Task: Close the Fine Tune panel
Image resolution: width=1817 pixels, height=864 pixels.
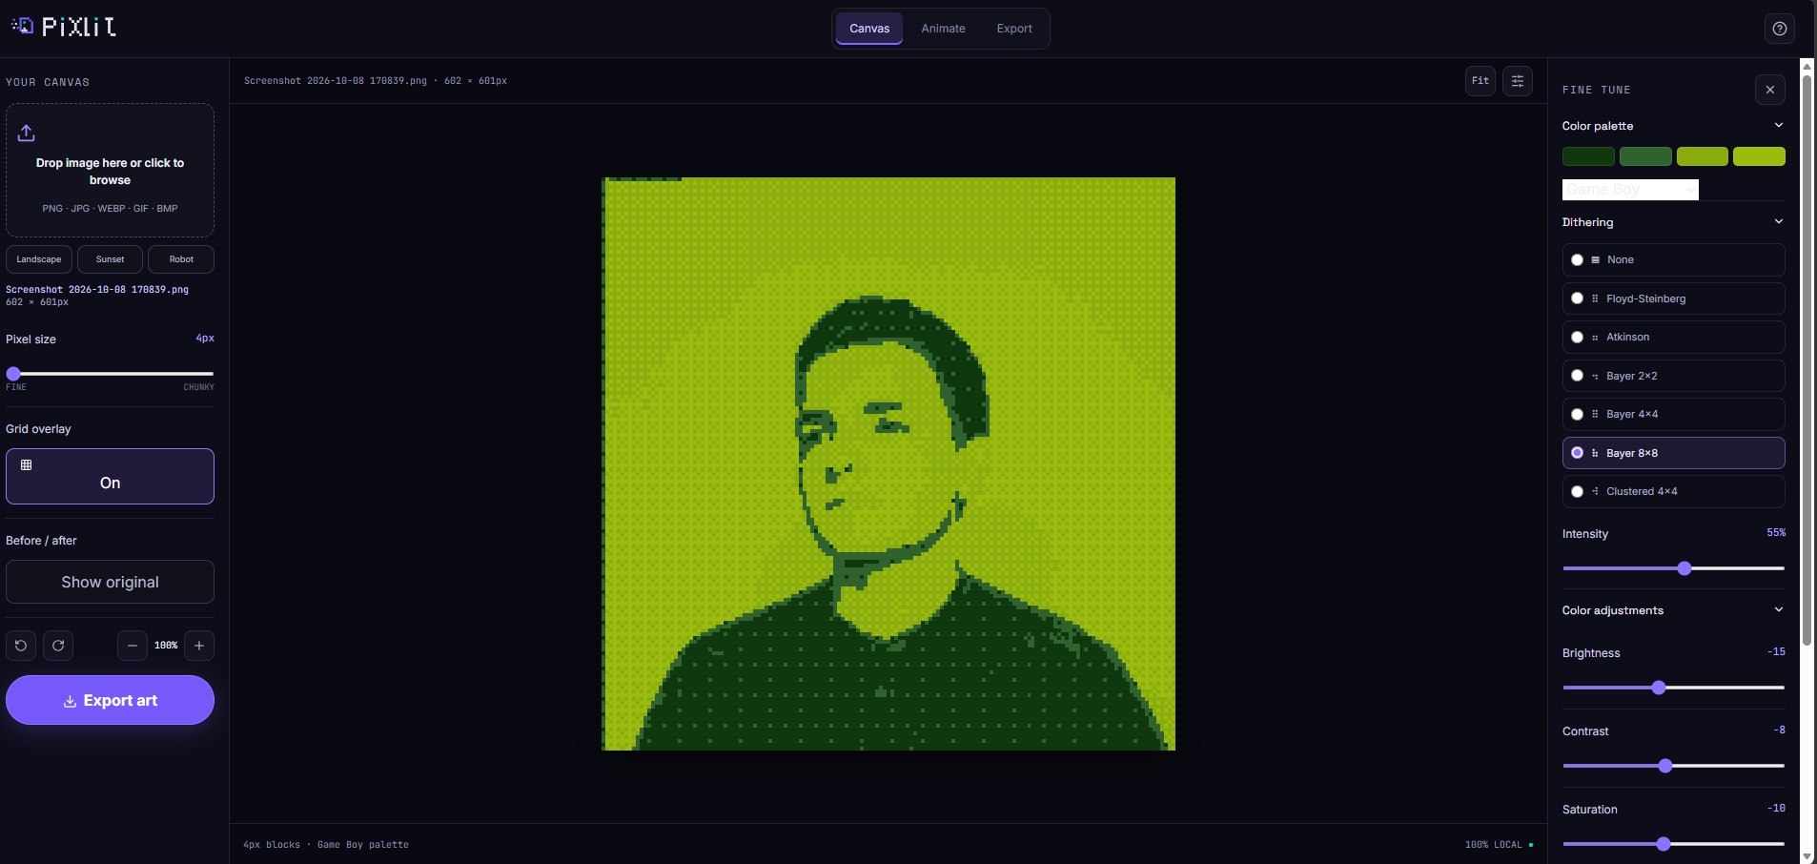Action: [1769, 90]
